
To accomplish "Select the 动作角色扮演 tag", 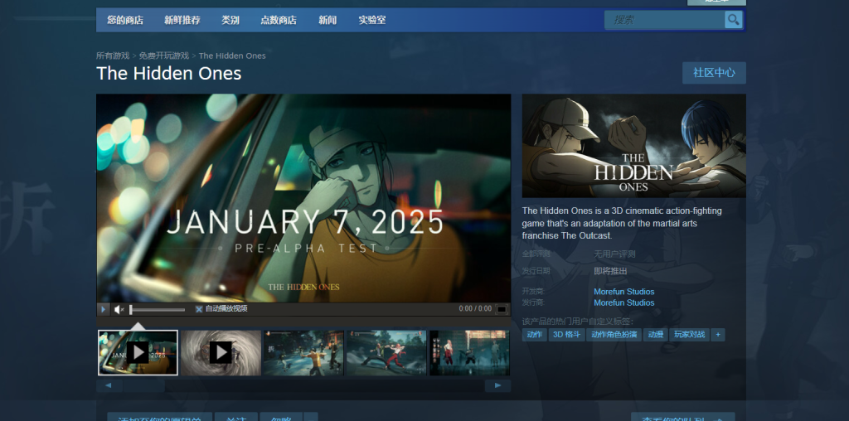I will coord(614,335).
